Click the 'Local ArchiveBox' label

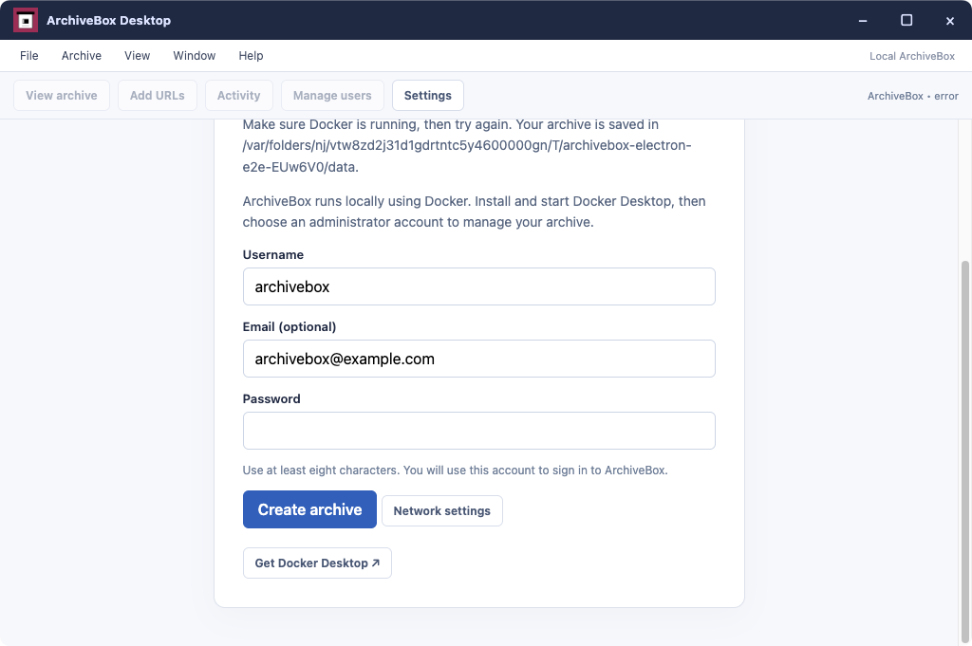click(912, 56)
